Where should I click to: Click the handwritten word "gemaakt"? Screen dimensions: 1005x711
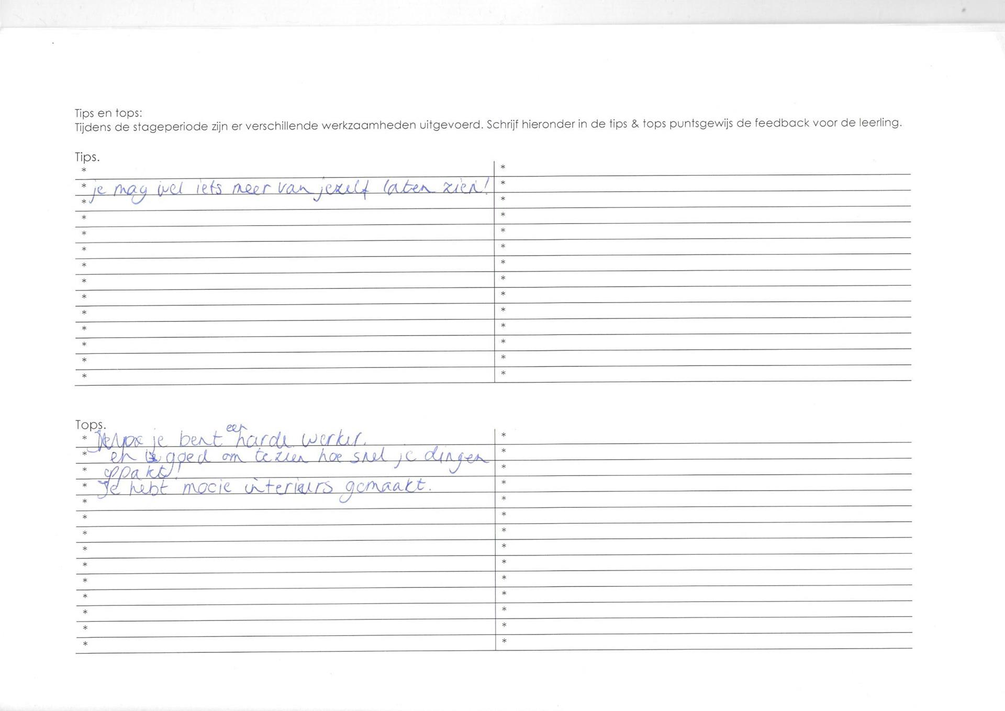coord(385,488)
